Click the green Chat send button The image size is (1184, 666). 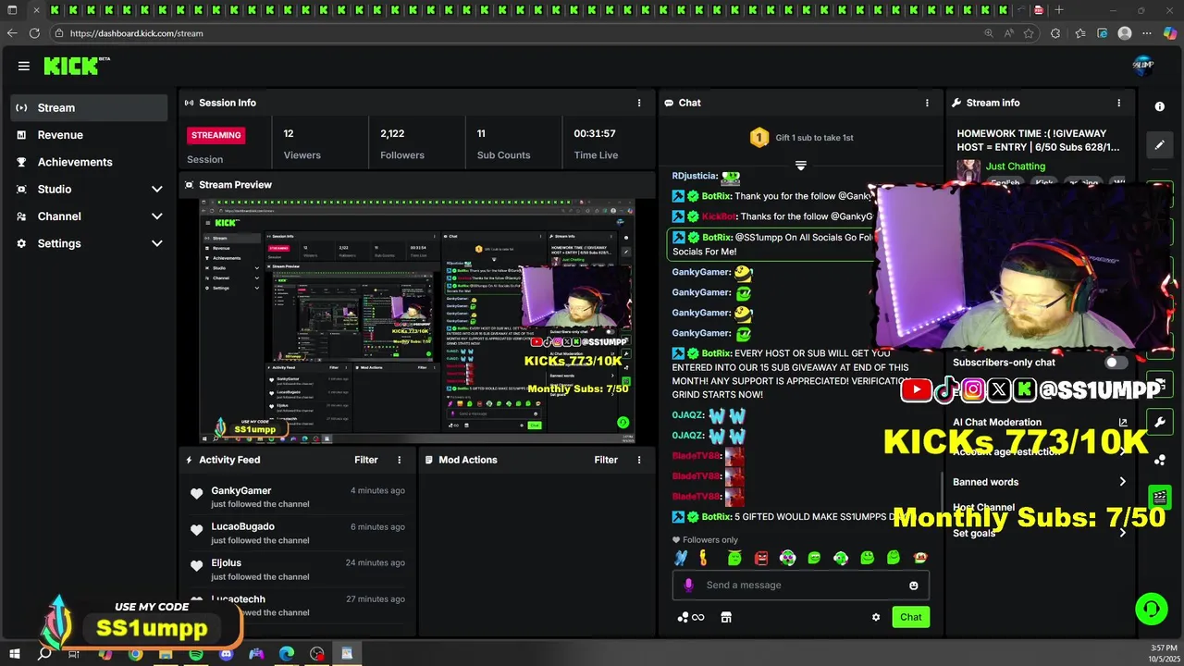point(911,617)
